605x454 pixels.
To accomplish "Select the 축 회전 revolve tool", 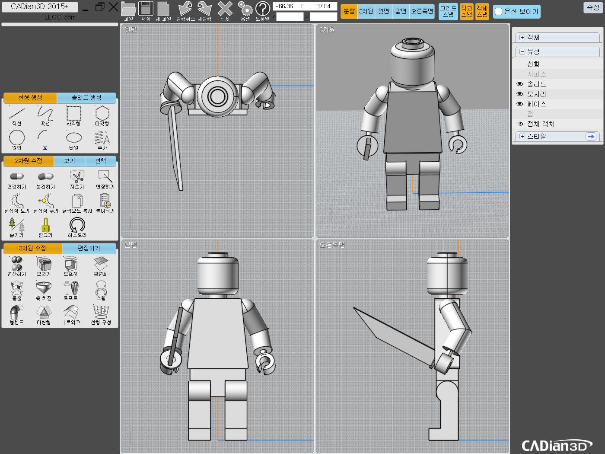I will 44,290.
